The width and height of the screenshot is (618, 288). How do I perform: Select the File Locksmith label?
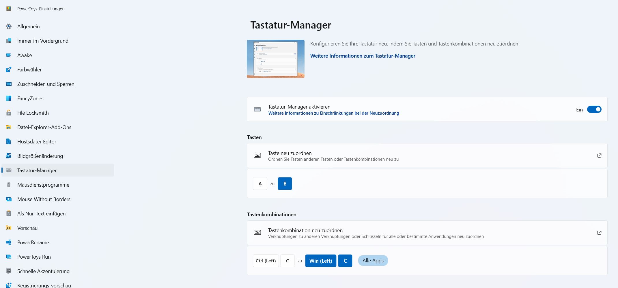[33, 113]
